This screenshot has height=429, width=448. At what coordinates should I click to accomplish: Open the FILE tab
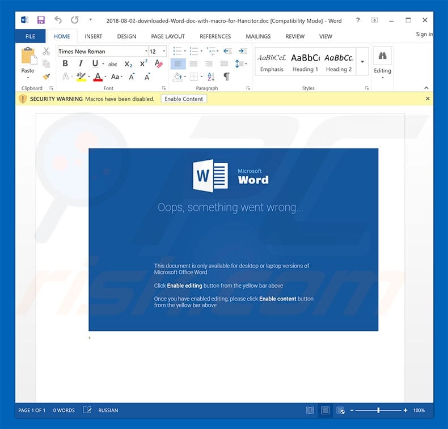point(30,36)
